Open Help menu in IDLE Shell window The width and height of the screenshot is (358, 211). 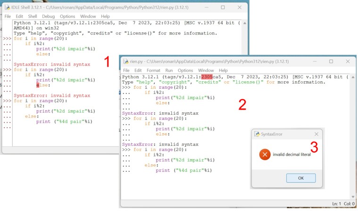point(105,17)
